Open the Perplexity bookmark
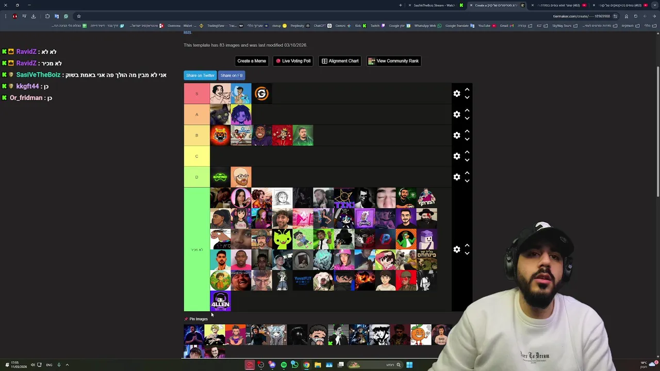 pyautogui.click(x=300, y=26)
